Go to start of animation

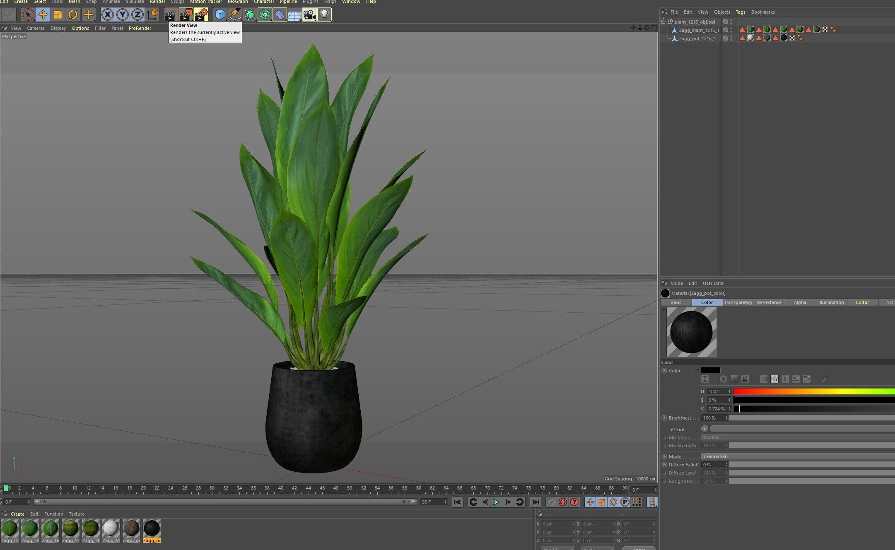pos(457,502)
